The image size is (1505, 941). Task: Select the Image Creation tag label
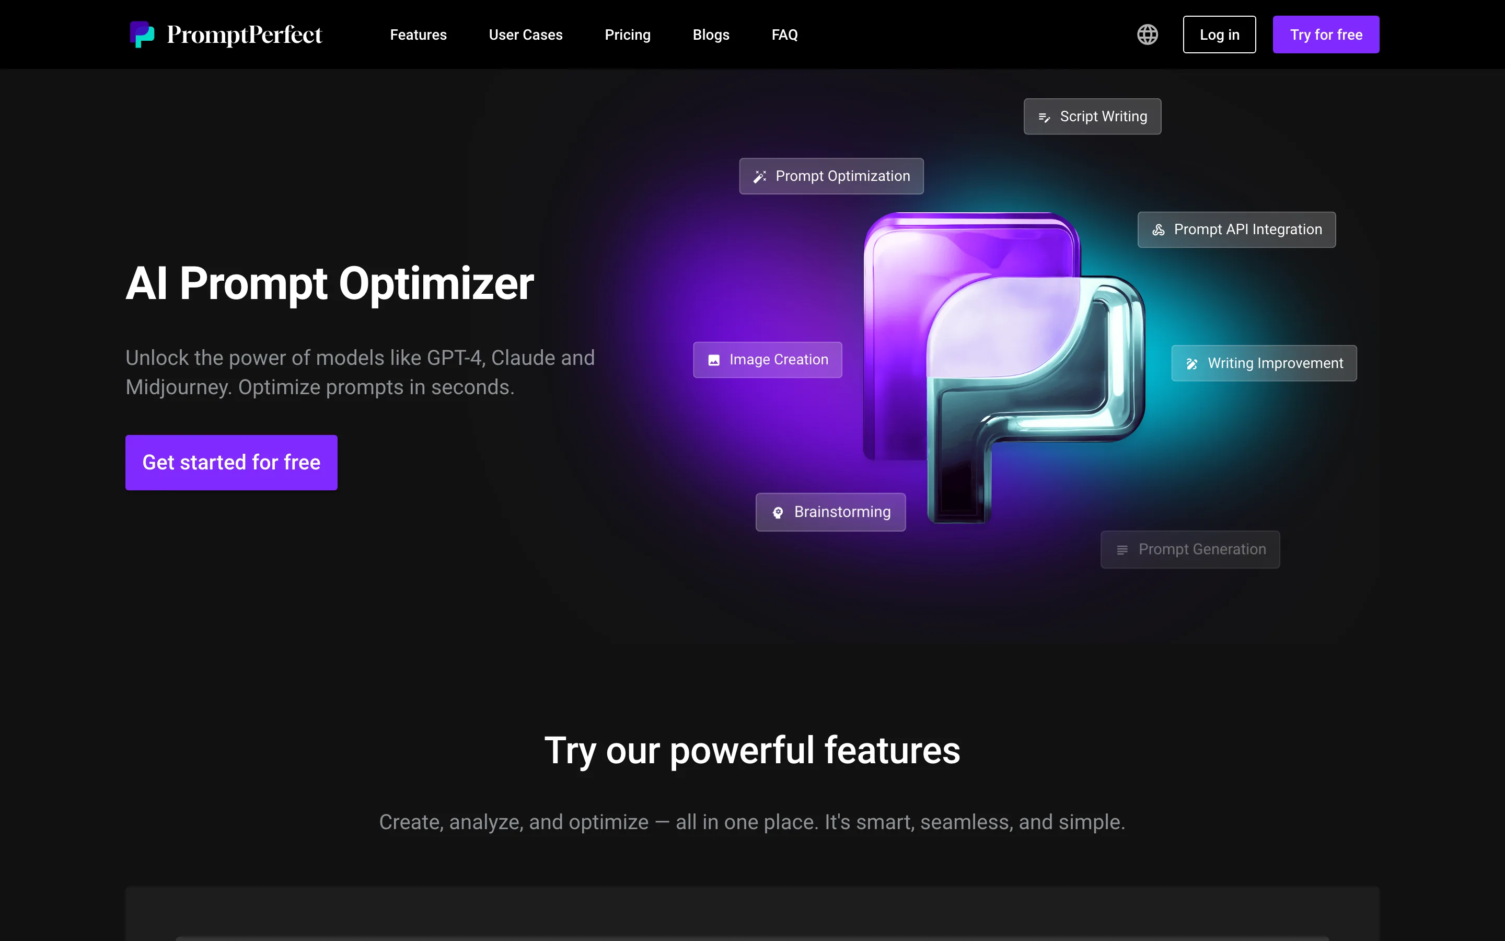point(779,360)
